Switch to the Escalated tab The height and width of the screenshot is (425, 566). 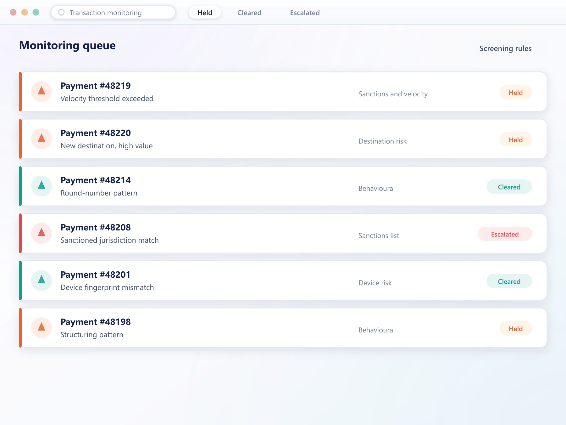(x=305, y=13)
